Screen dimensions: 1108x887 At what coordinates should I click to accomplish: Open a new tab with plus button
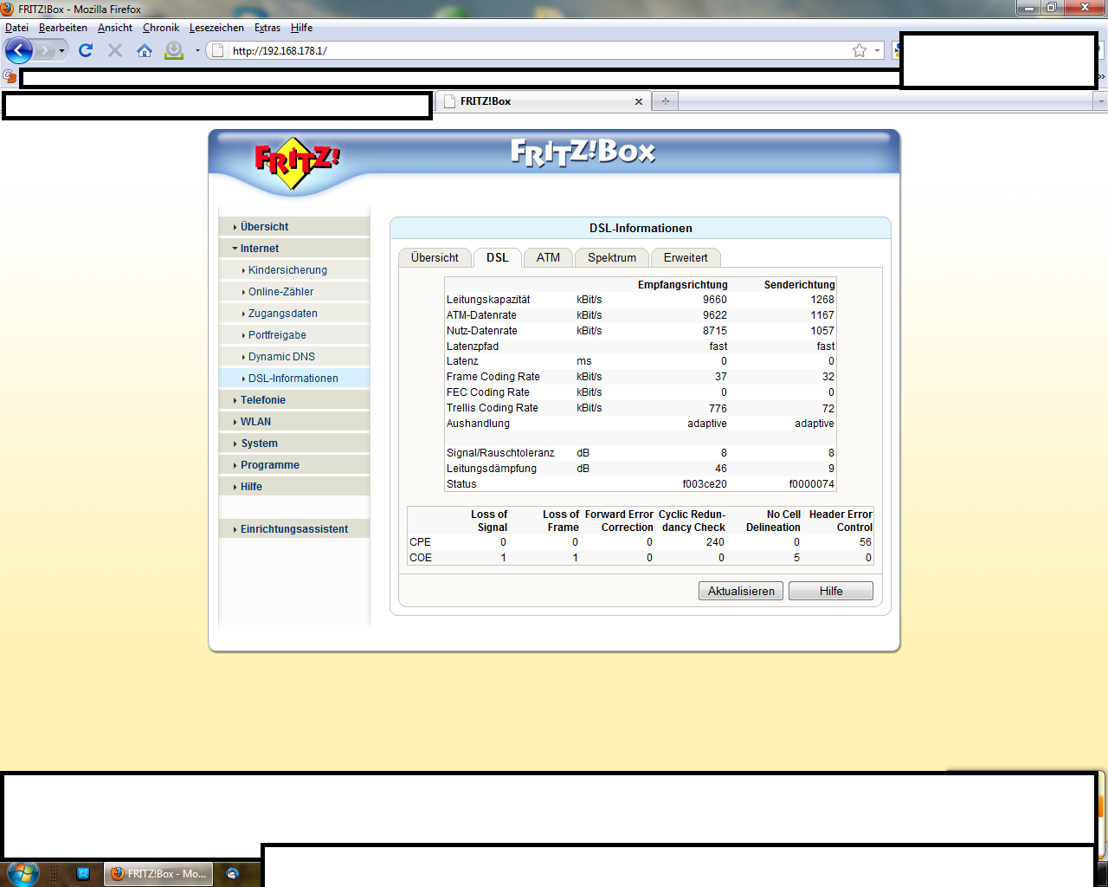(665, 101)
